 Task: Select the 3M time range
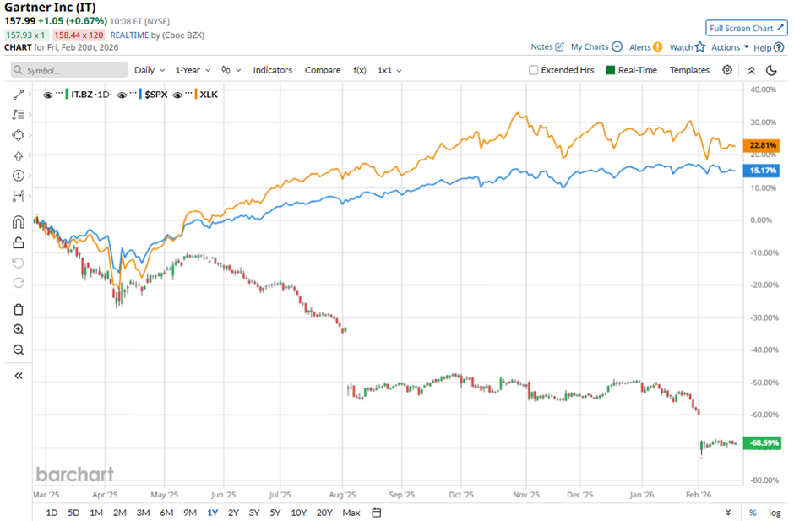[x=143, y=513]
